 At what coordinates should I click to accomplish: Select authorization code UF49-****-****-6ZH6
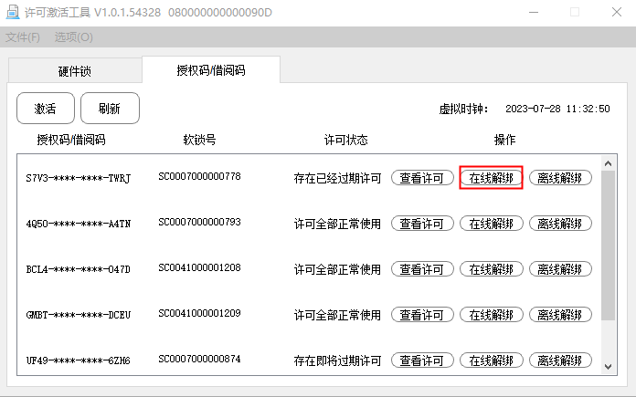79,360
